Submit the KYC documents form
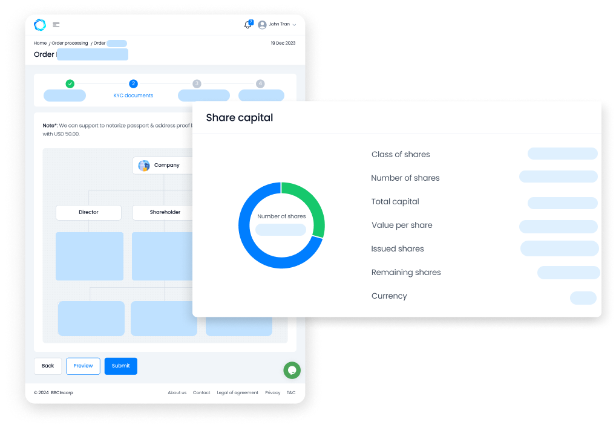The width and height of the screenshot is (616, 428). pos(120,366)
